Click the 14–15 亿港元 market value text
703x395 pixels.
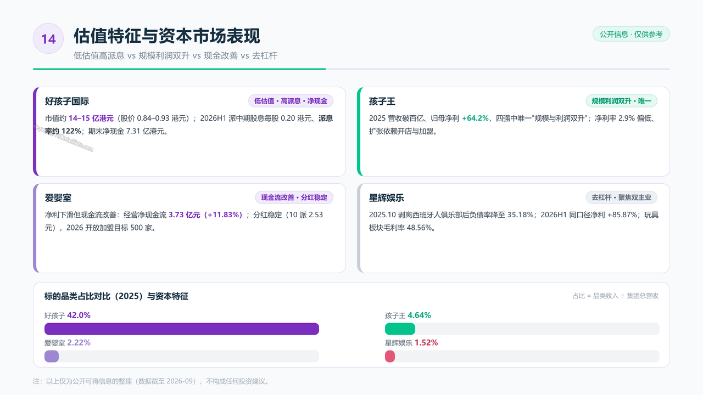(x=91, y=118)
